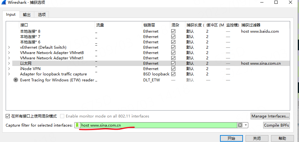Click the 缓冲区 column header
Screen dimensions: 299x142
click(x=215, y=25)
